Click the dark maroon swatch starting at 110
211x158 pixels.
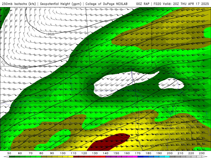[x=76, y=157]
